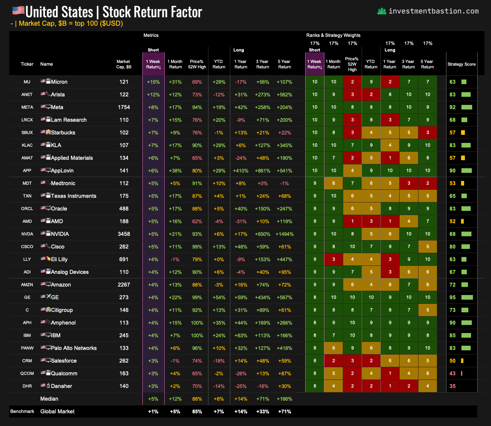
Task: Click the US flag beside Qualcomm
Action: point(43,373)
